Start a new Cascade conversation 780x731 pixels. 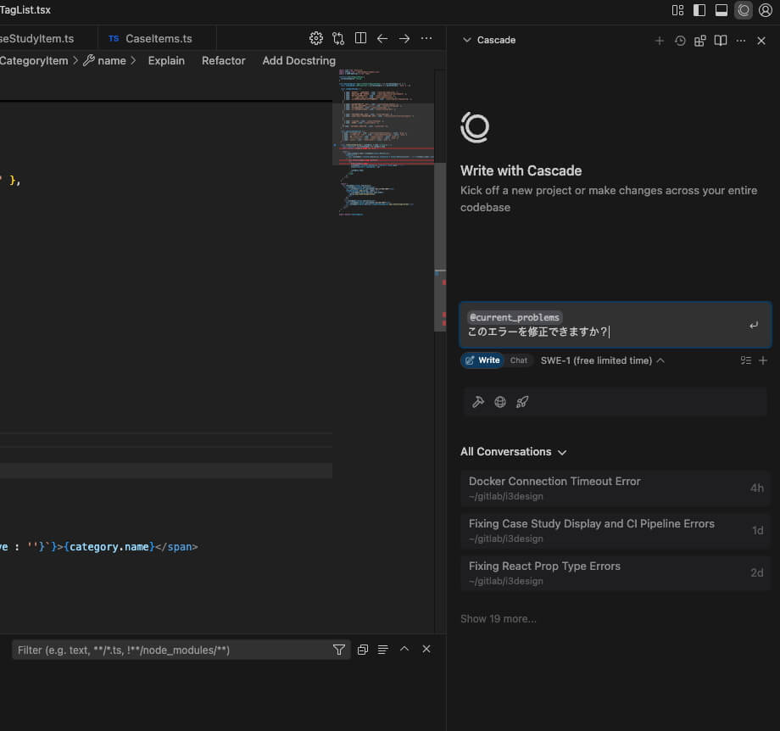pos(659,41)
